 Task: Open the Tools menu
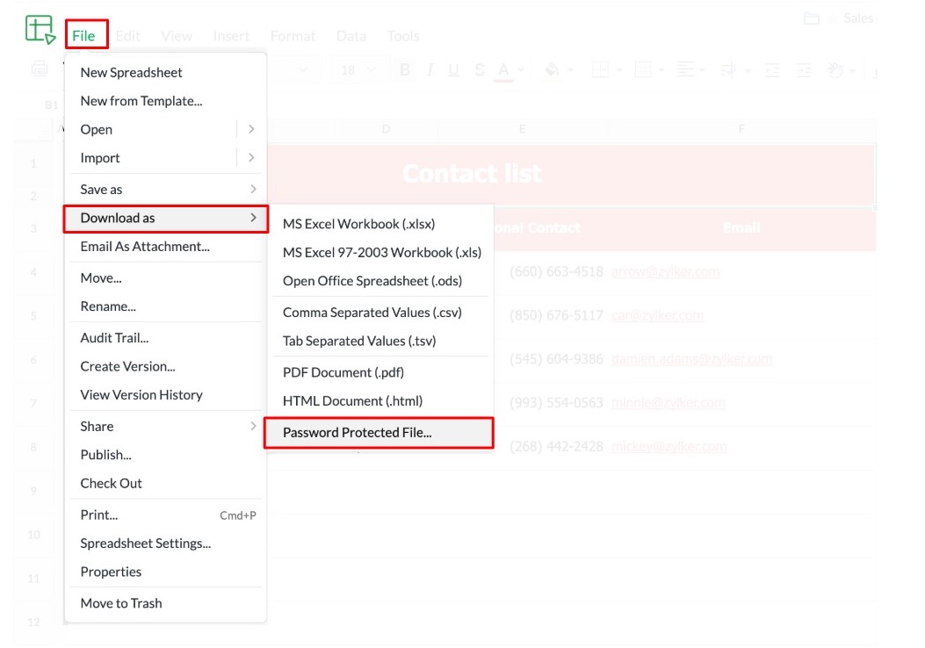pyautogui.click(x=403, y=36)
